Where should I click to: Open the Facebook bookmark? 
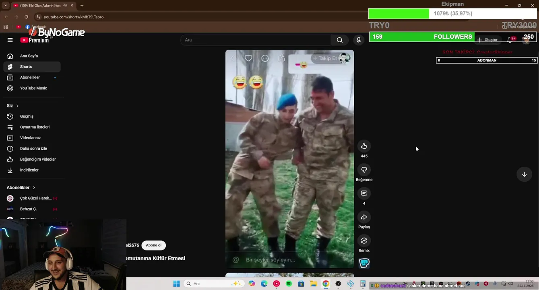(35, 27)
